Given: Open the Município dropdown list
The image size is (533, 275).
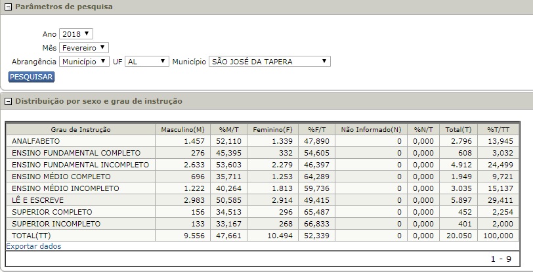Looking at the screenshot, I should pyautogui.click(x=269, y=61).
